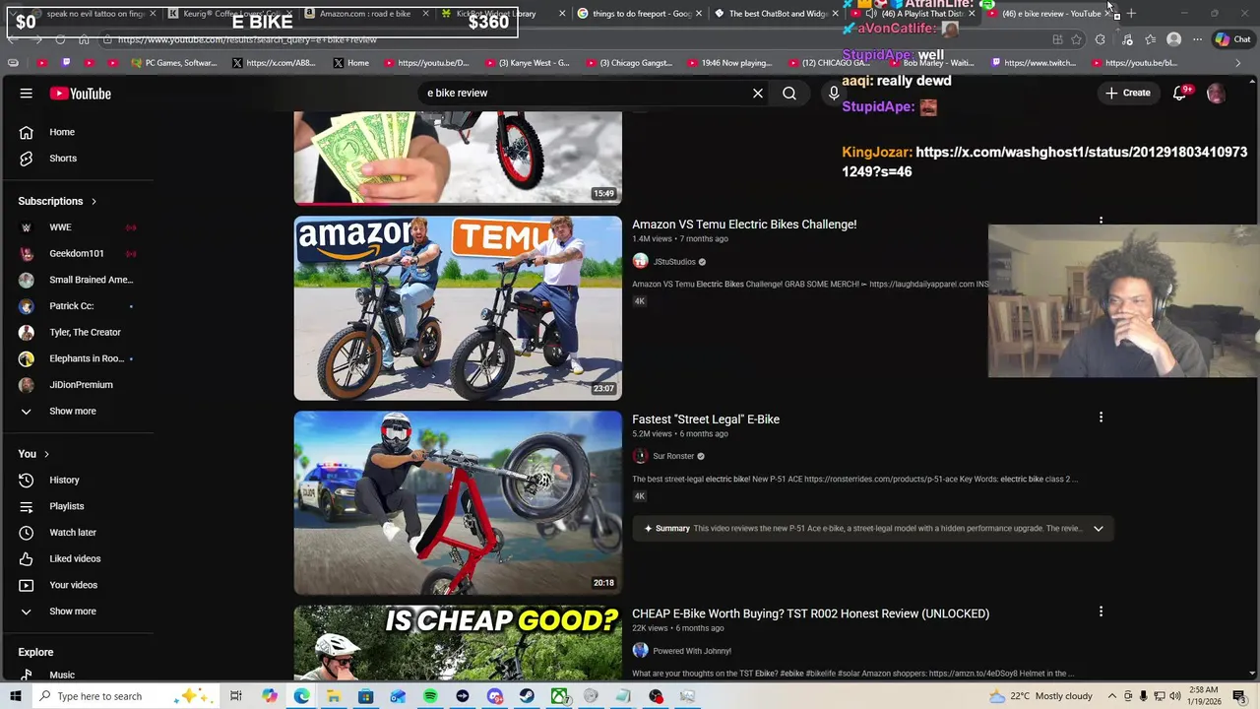The height and width of the screenshot is (709, 1260).
Task: Click the Amazon VS Temu Electric Bikes Challenge title
Action: pyautogui.click(x=744, y=225)
